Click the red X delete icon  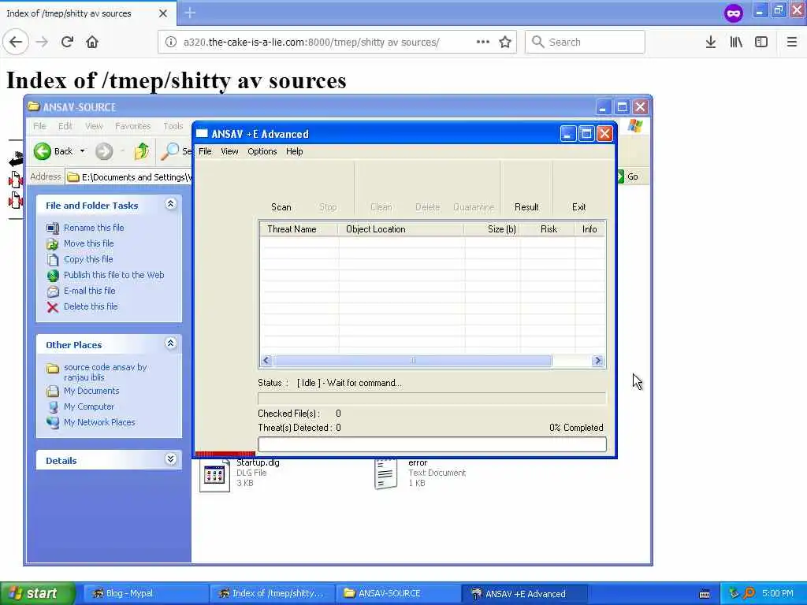click(53, 307)
